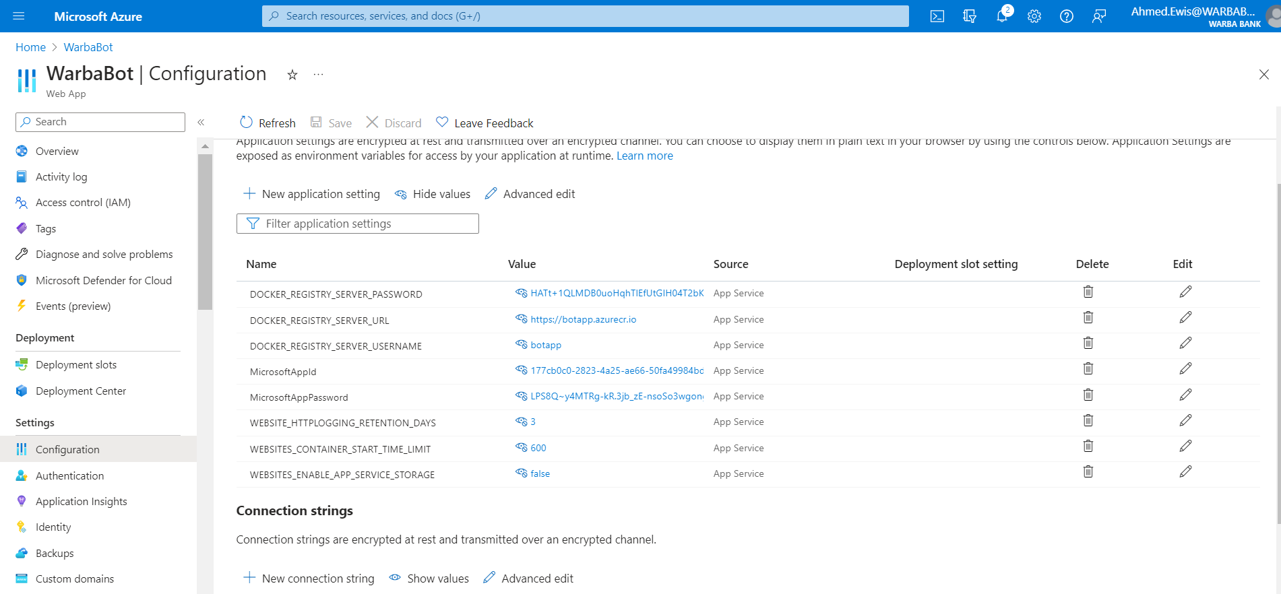1281x594 pixels.
Task: Open Advanced edit for application settings
Action: [530, 194]
